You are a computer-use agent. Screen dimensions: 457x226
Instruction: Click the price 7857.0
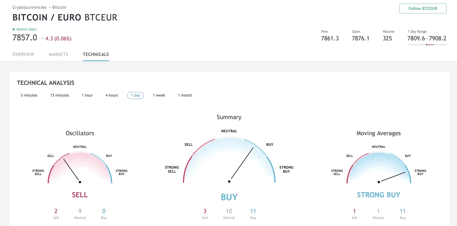click(x=25, y=38)
